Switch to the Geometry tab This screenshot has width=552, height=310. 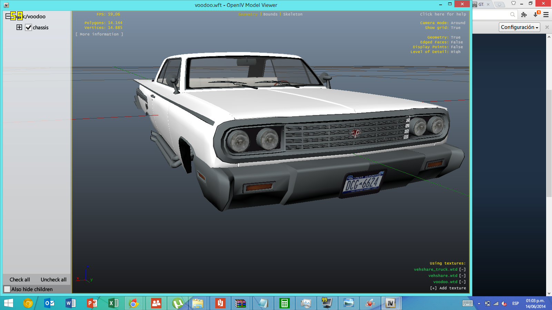coord(248,14)
